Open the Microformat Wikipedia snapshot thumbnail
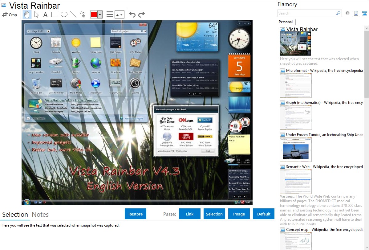369x250 pixels. pos(296,85)
